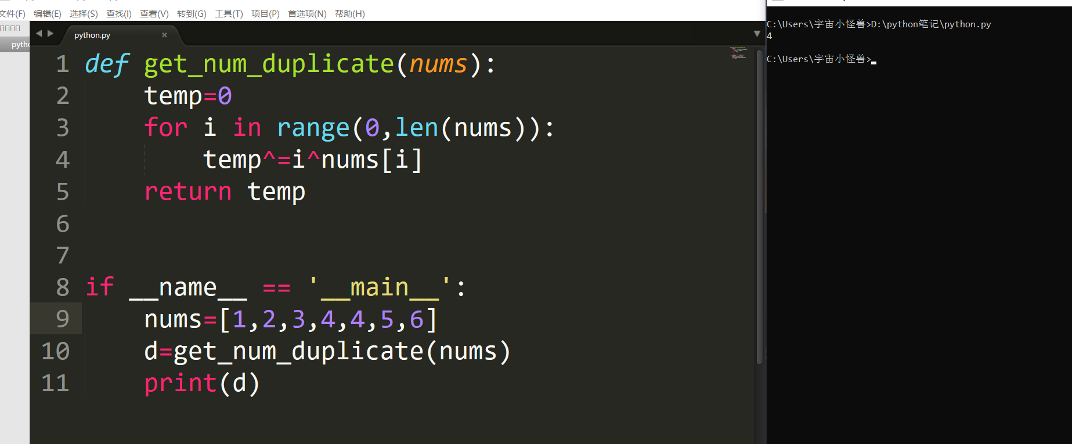The height and width of the screenshot is (444, 1072).
Task: Go to next tab with right arrow
Action: point(50,34)
